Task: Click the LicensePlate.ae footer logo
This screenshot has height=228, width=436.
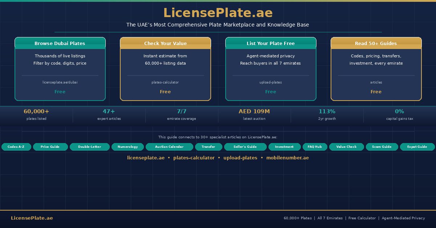Action: (32, 218)
